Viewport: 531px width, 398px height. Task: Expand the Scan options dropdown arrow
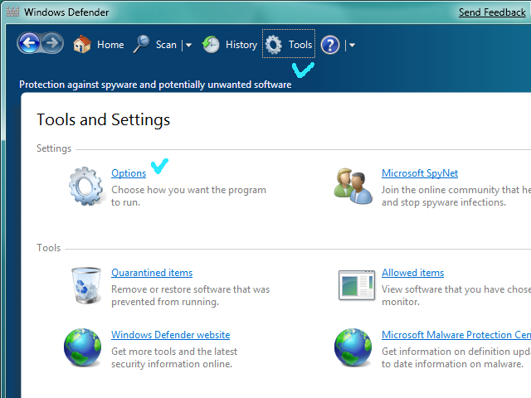tap(188, 45)
